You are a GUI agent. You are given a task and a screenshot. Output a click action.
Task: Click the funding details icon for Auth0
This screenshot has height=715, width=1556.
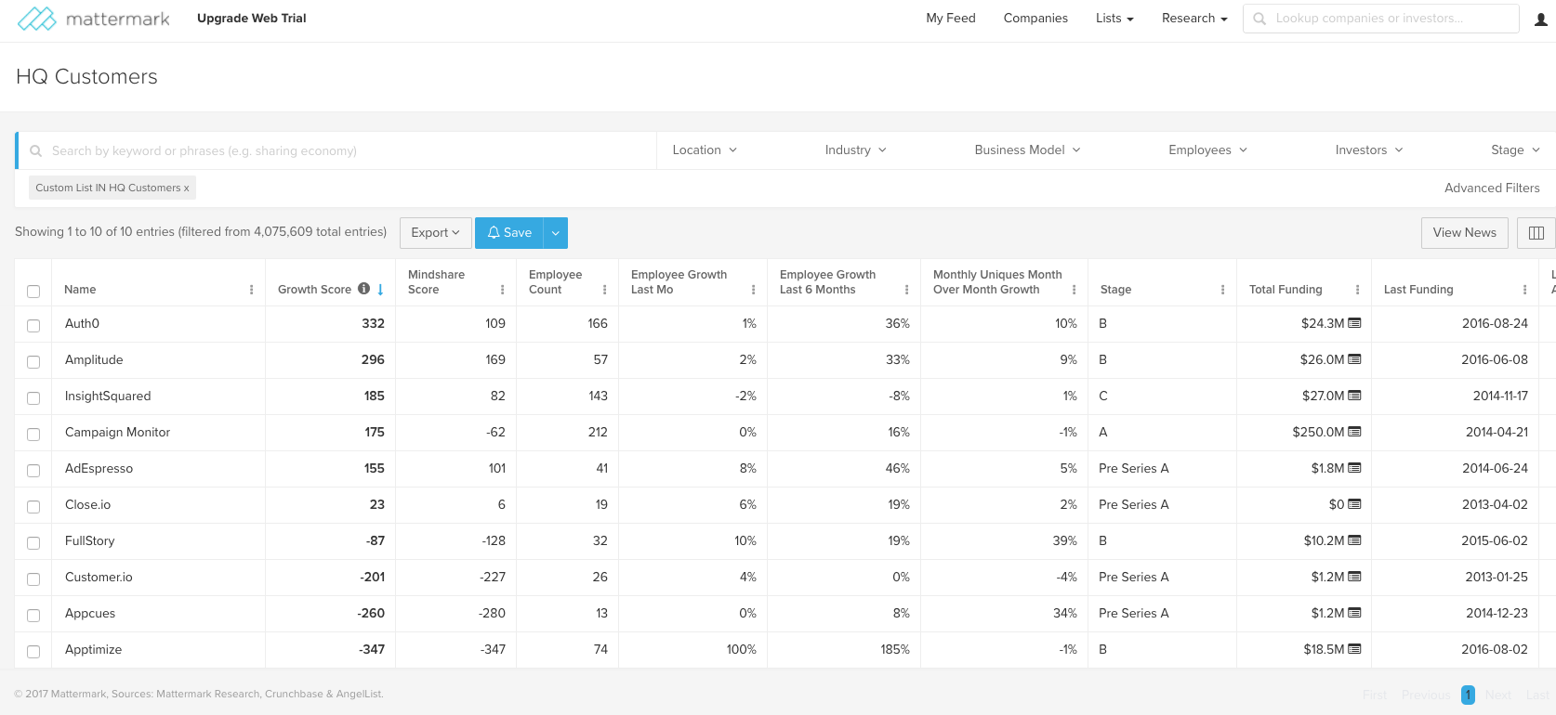pos(1354,323)
